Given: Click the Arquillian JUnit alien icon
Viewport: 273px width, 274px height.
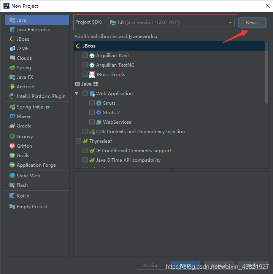Looking at the screenshot, I should tap(92, 56).
